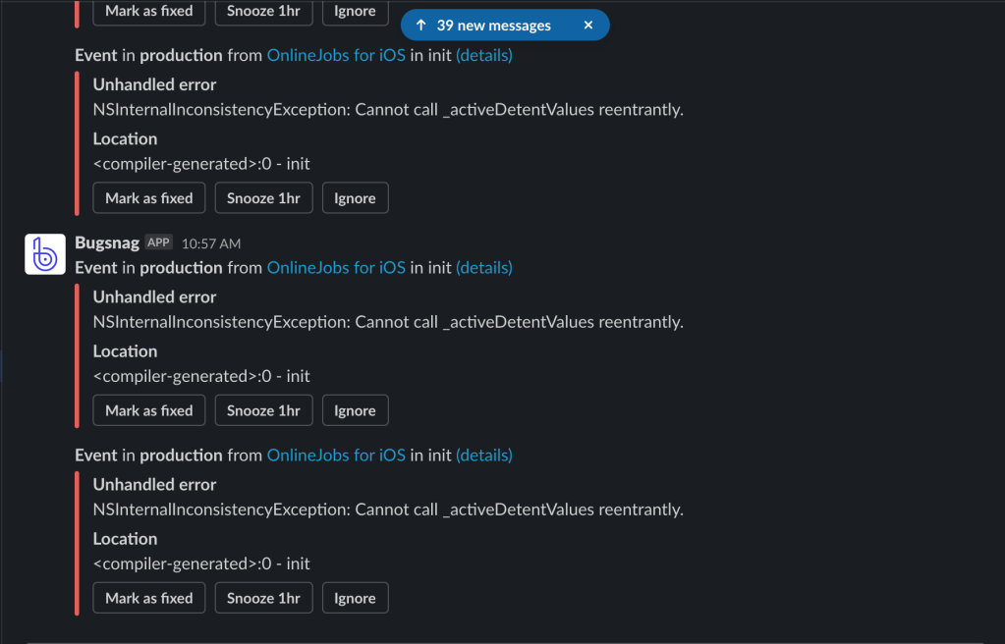
Task: Snooze the bottommost event for 1hr
Action: pos(263,598)
